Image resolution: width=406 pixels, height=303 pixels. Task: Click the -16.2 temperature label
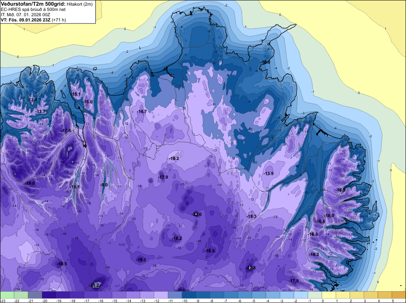(314, 254)
